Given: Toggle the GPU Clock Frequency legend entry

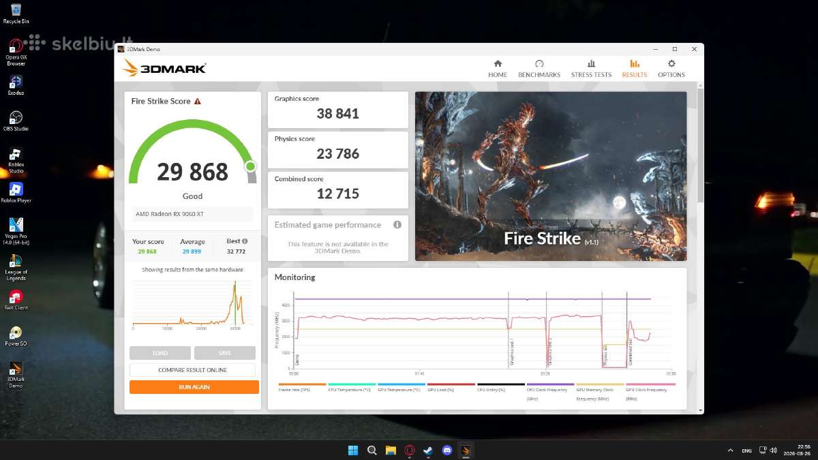Looking at the screenshot, I should pos(650,391).
